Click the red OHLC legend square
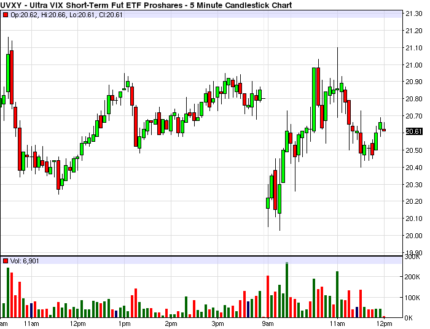Screen dimensions: 430x329 5,15
